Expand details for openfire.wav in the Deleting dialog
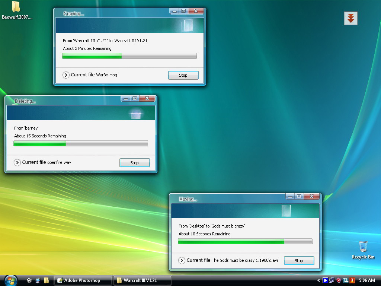381x286 pixels. pyautogui.click(x=17, y=162)
